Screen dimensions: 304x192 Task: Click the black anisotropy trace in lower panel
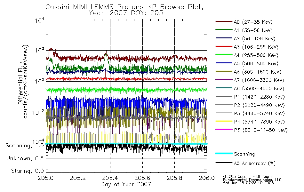coord(126,148)
